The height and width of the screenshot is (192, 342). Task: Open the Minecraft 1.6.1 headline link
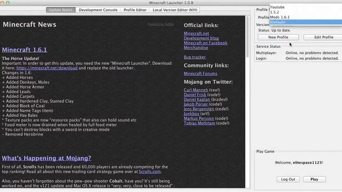(x=25, y=50)
